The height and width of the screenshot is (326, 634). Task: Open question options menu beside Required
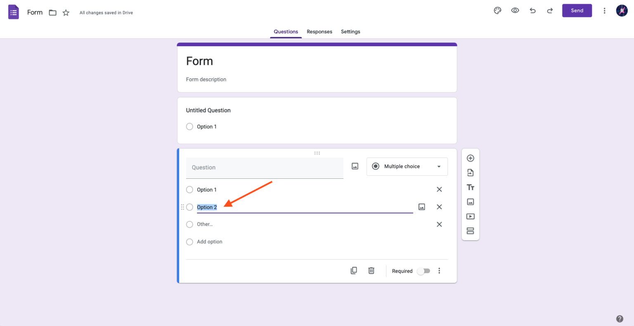coord(439,271)
